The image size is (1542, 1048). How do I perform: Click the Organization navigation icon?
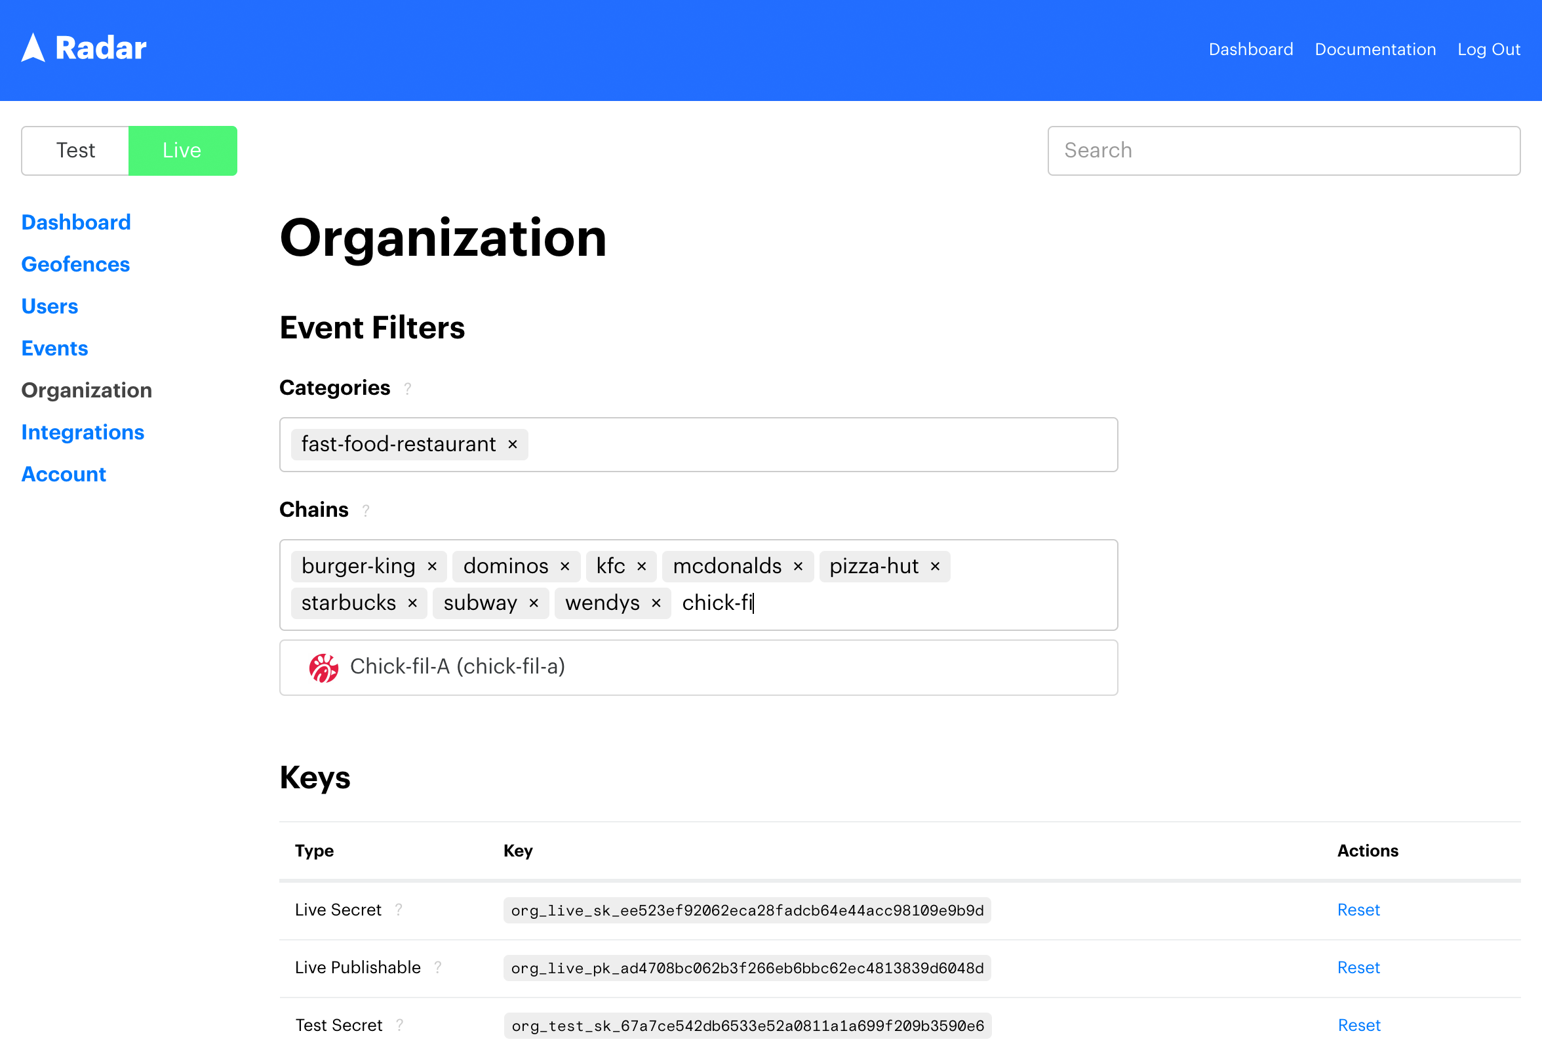point(87,390)
